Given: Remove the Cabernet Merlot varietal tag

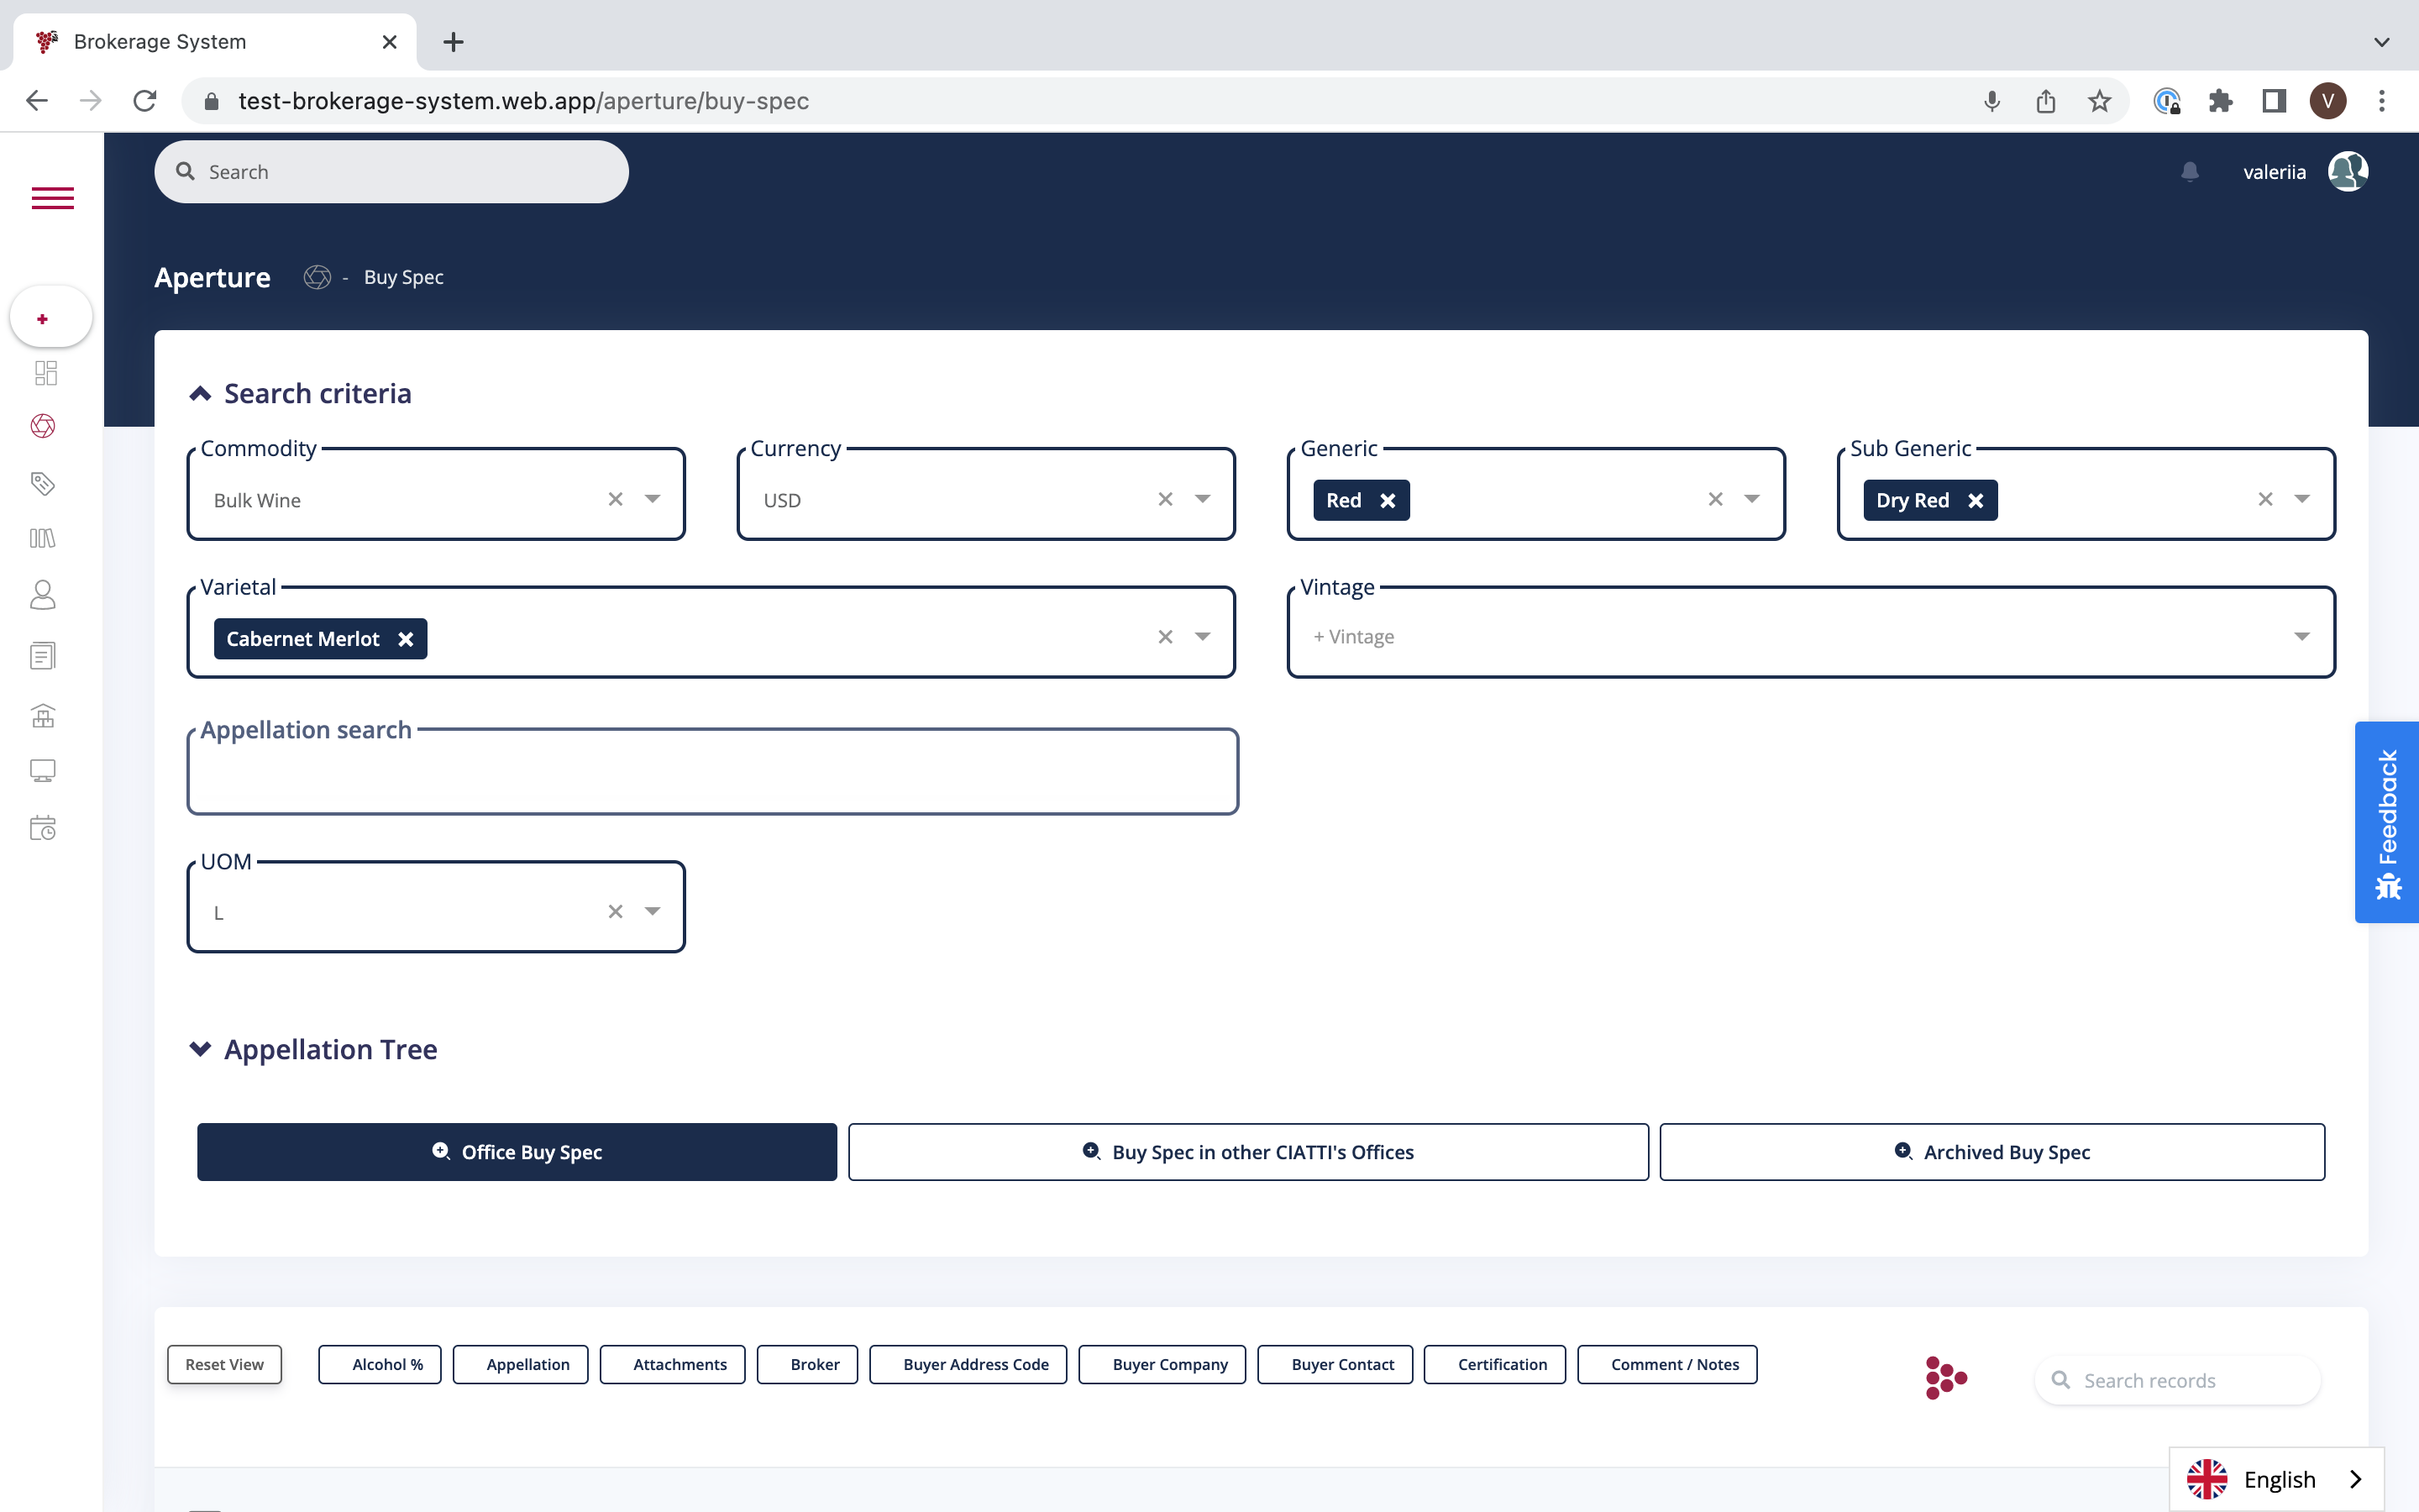Looking at the screenshot, I should [x=406, y=640].
